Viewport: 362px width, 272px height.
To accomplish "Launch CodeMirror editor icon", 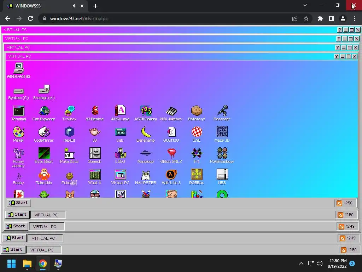I will click(x=44, y=134).
